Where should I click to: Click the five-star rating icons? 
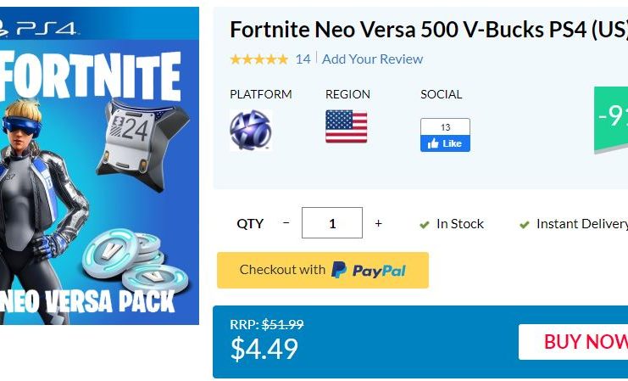[x=259, y=59]
